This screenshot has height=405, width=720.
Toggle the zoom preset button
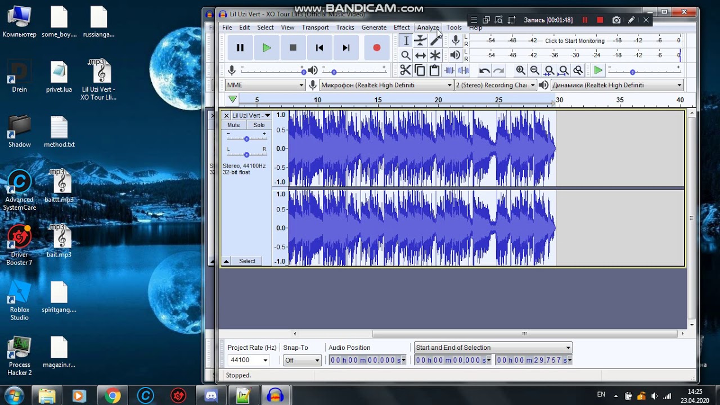[x=578, y=70]
